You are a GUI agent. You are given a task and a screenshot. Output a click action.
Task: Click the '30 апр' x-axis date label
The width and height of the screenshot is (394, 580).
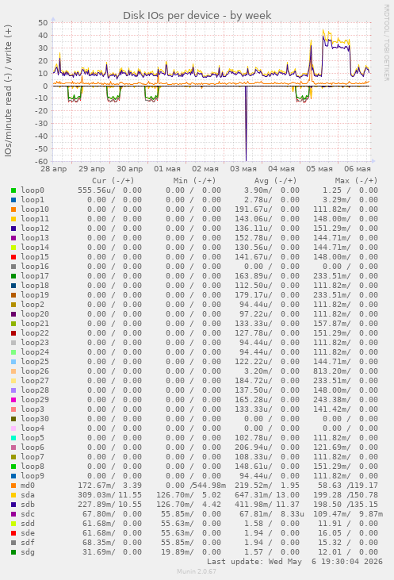pyautogui.click(x=130, y=169)
